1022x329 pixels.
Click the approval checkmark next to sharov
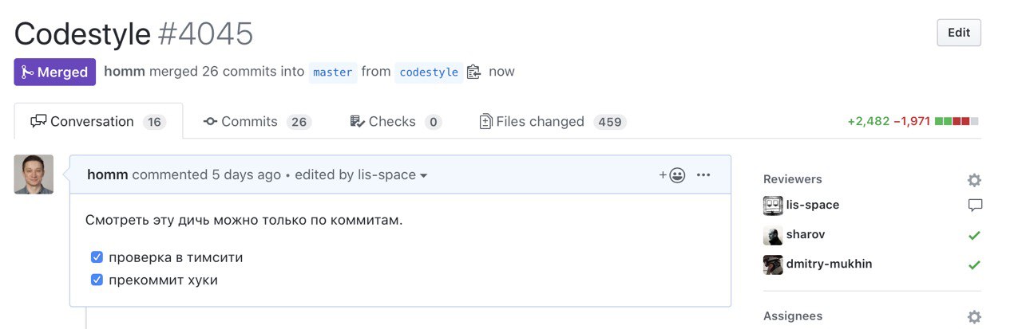tap(974, 236)
